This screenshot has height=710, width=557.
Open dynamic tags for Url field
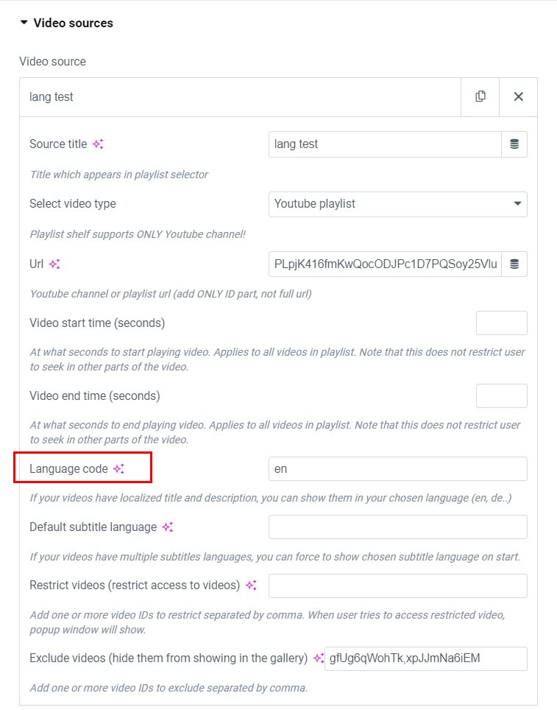coord(514,264)
